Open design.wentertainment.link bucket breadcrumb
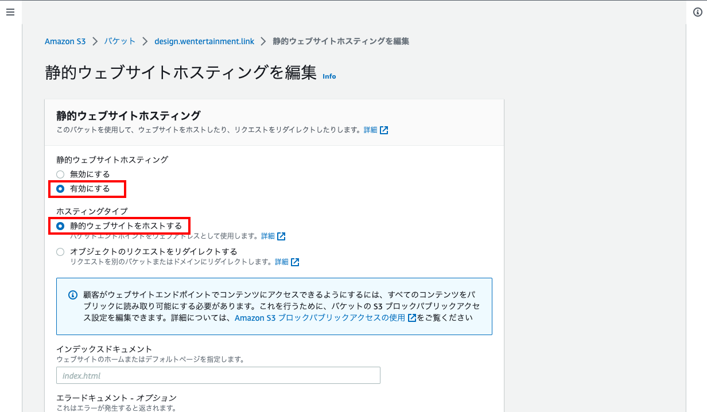 204,41
